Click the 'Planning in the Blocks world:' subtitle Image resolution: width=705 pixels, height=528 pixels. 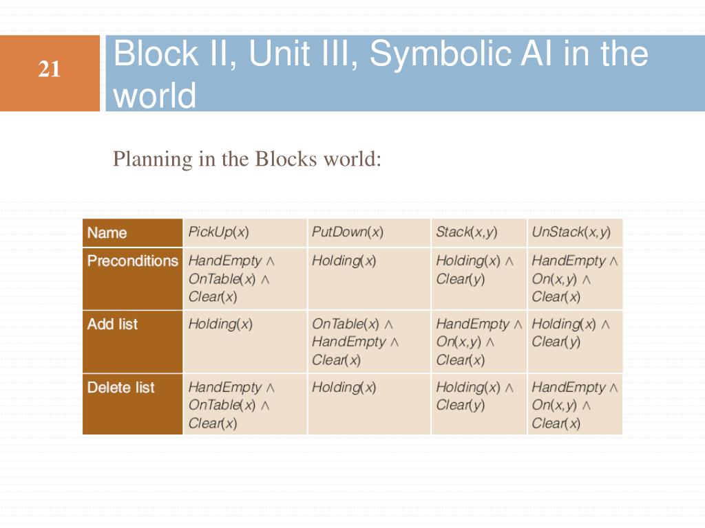click(247, 159)
